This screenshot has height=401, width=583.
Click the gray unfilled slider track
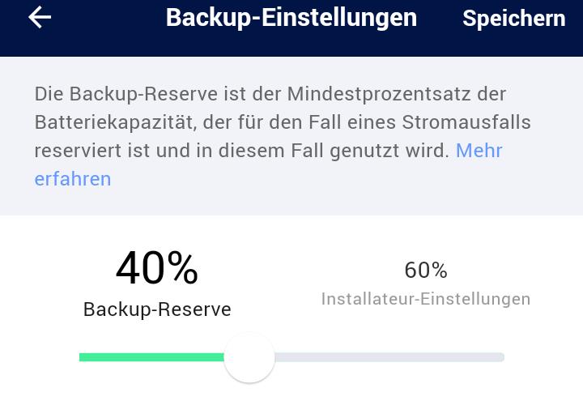point(389,357)
